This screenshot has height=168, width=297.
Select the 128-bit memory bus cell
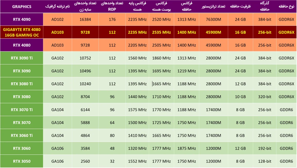264,161
